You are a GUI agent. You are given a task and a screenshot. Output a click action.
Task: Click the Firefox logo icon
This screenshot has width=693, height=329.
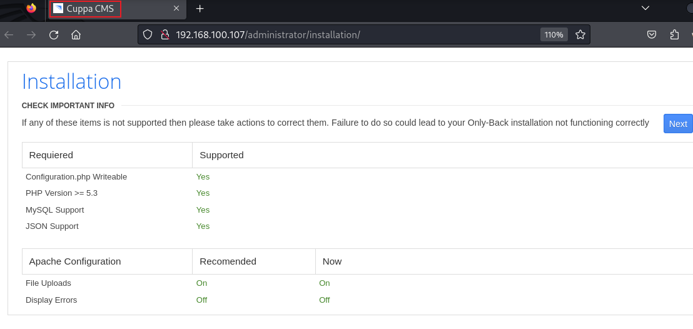[31, 9]
